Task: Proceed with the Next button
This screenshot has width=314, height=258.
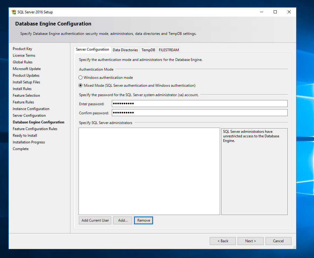Action: [250, 241]
